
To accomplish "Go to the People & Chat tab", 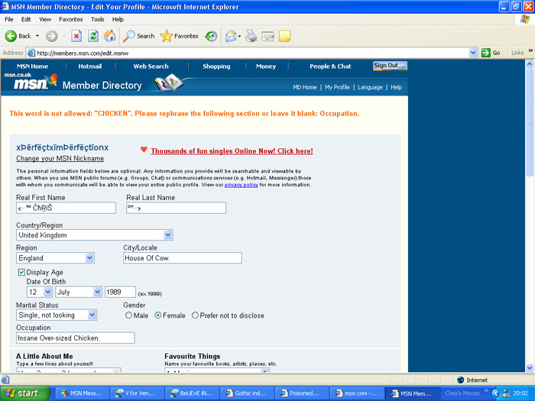I will [330, 66].
